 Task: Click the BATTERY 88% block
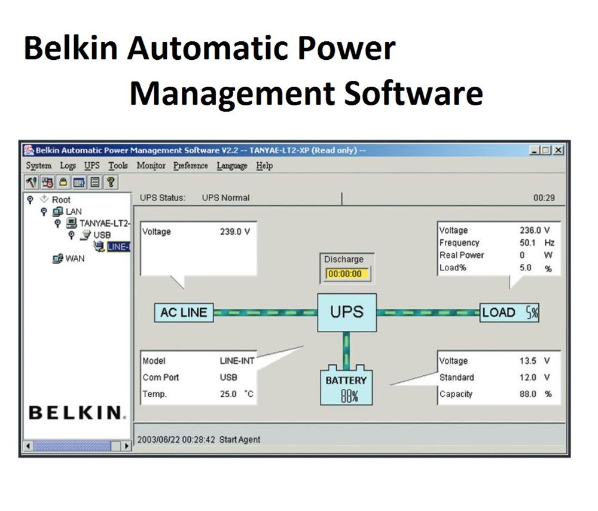click(x=346, y=385)
